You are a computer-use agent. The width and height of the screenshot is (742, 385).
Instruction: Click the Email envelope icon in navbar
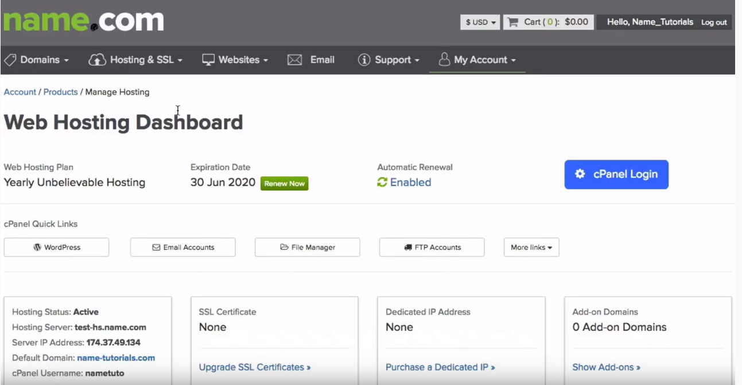(x=294, y=60)
